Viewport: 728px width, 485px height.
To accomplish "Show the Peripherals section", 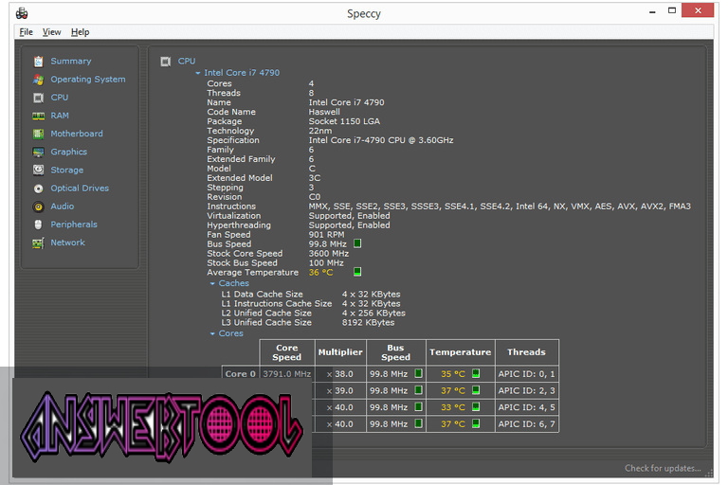I will (x=74, y=225).
